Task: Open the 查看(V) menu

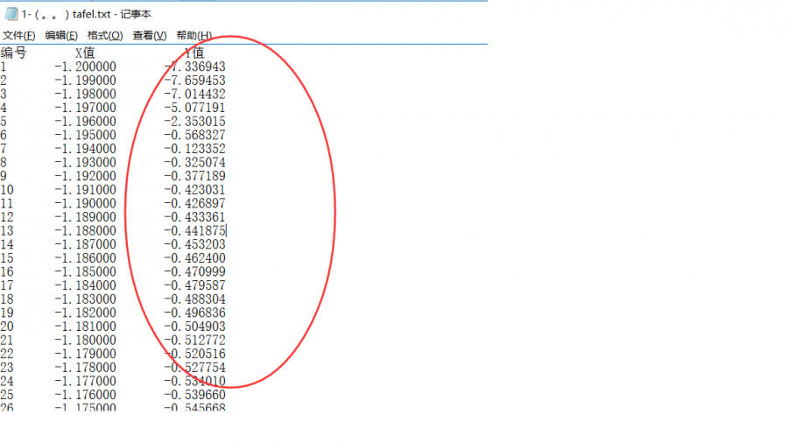Action: pyautogui.click(x=149, y=36)
